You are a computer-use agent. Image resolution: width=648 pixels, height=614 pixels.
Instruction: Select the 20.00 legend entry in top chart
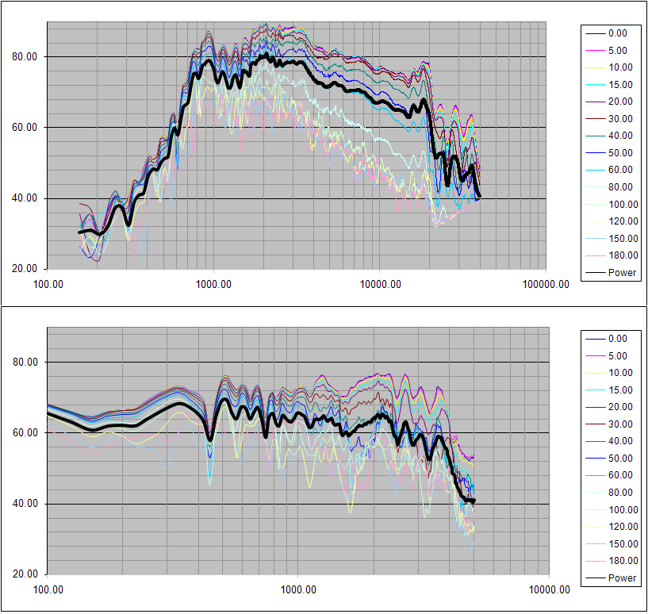click(x=609, y=102)
